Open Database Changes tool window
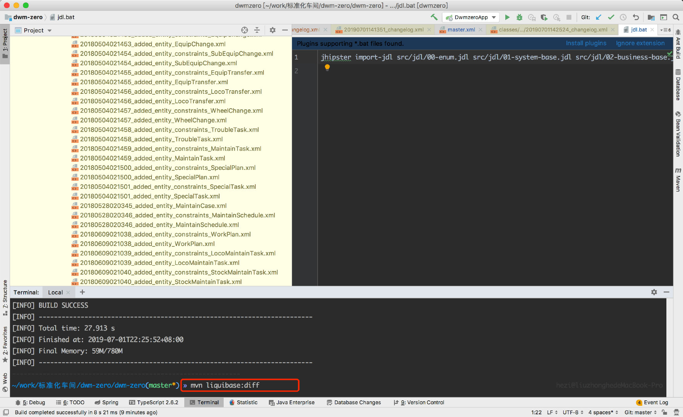683x417 pixels. tap(354, 402)
